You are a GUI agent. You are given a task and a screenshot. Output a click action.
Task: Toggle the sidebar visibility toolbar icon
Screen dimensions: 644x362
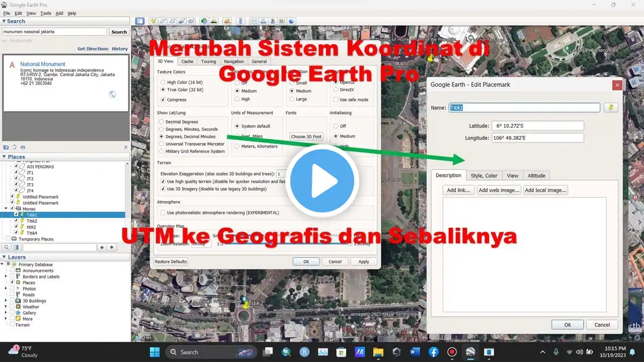140,21
